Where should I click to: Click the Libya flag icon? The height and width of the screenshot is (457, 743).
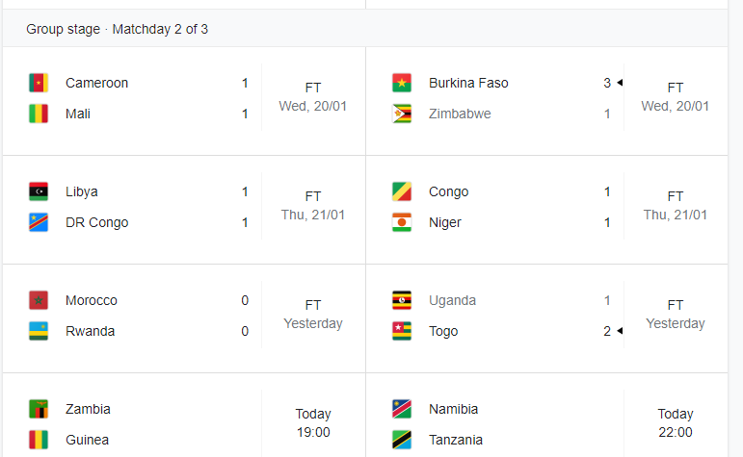click(x=39, y=191)
